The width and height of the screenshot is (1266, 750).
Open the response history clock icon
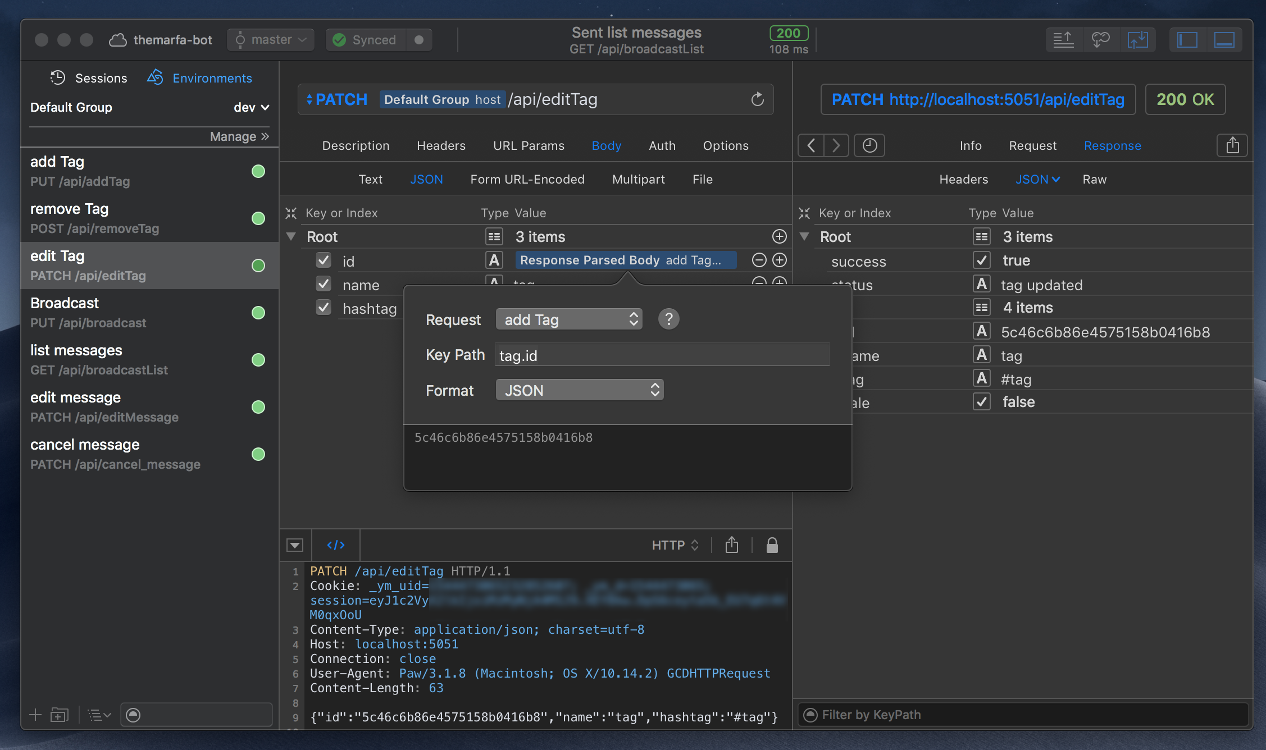tap(869, 146)
